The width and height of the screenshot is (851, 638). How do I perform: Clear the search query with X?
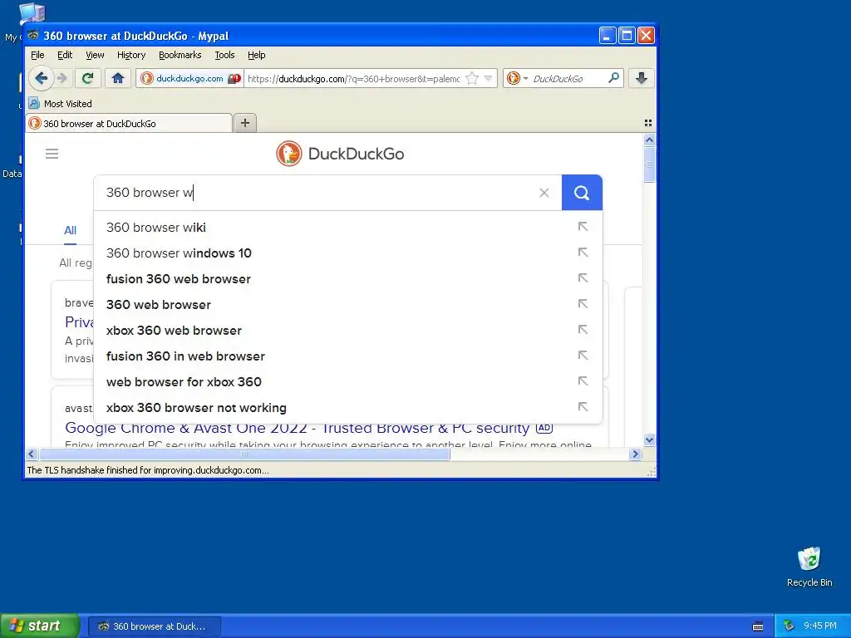tap(544, 193)
